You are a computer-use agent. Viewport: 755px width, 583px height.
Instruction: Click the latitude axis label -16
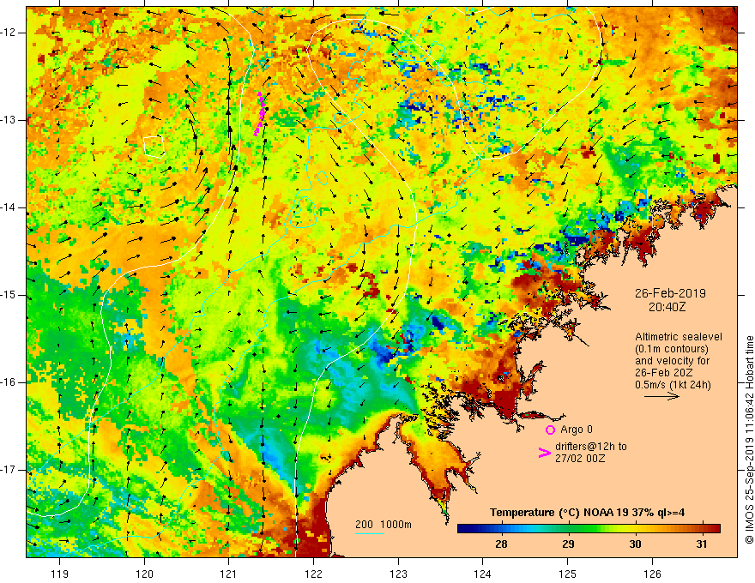9,382
